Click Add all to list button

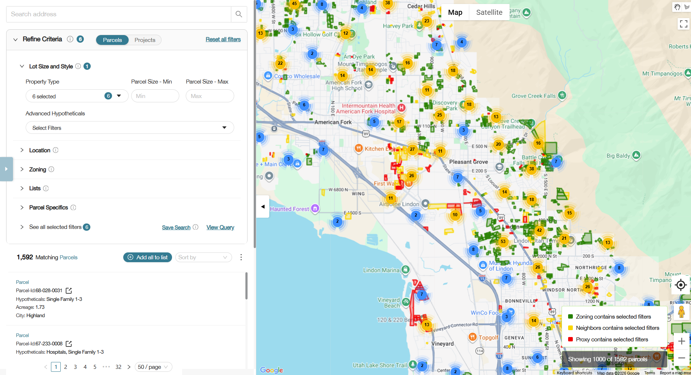click(147, 257)
